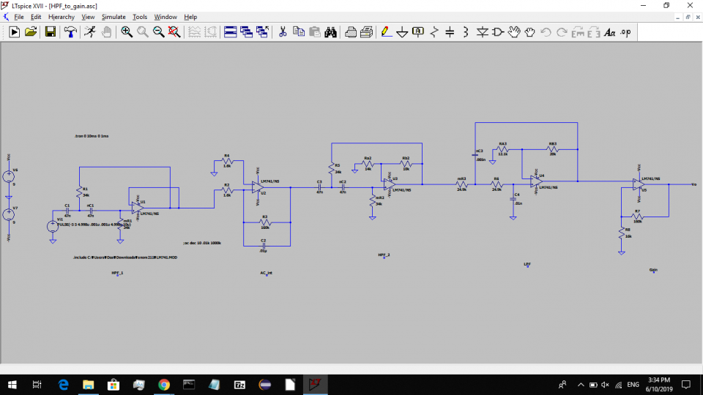Select the Capacitor component tool
This screenshot has width=703, height=395.
coord(450,31)
